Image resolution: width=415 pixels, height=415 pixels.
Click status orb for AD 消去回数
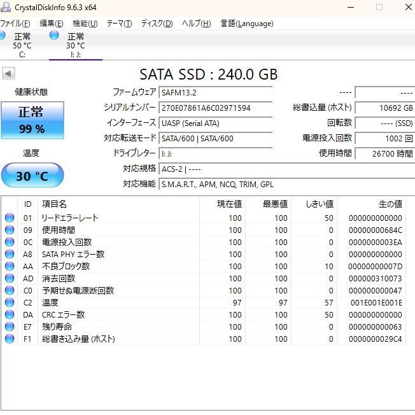(10, 278)
